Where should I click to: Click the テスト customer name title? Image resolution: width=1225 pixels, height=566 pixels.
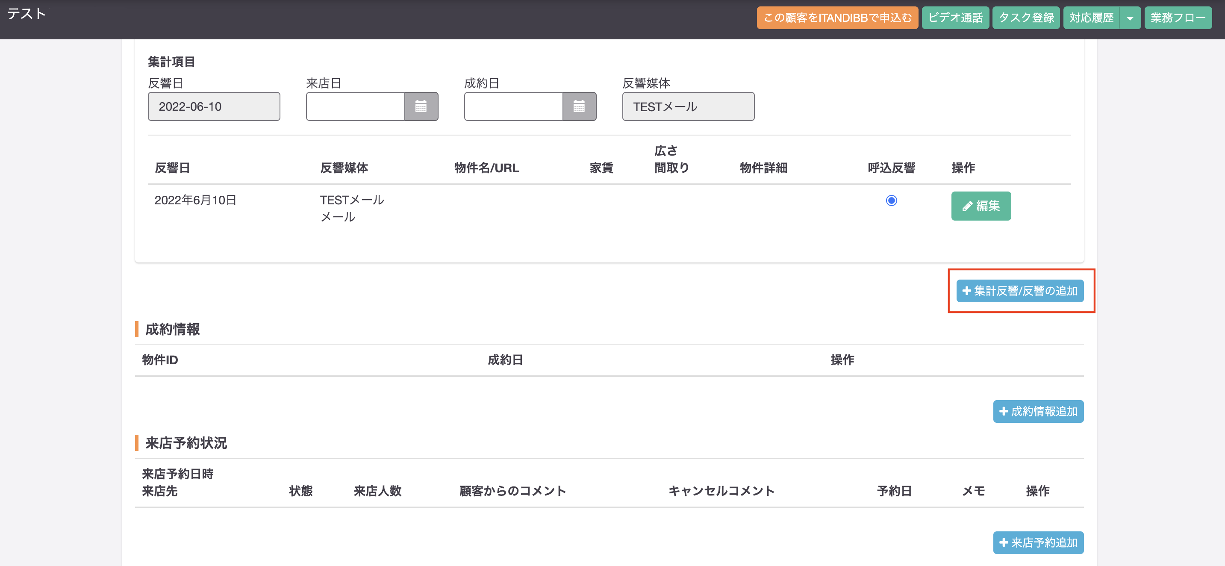(27, 14)
